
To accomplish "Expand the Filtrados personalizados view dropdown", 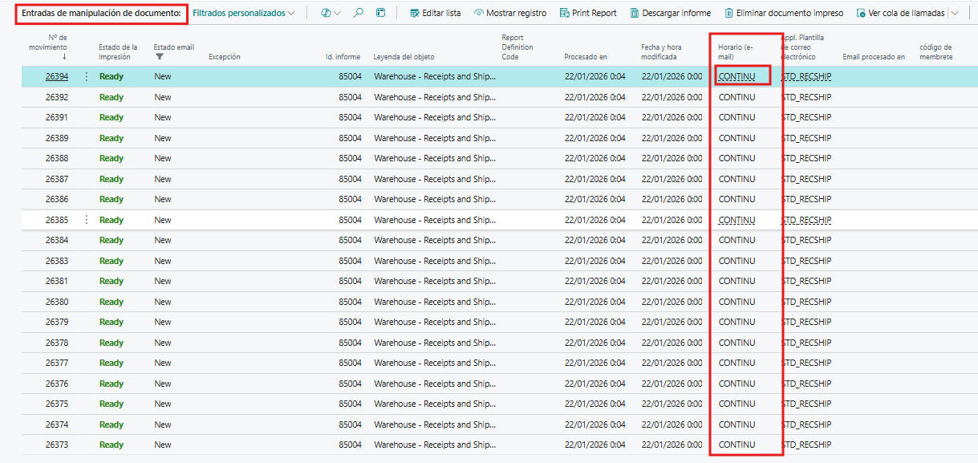I will [244, 13].
